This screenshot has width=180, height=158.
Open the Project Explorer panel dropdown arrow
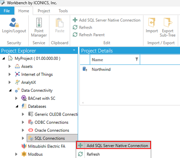click(74, 50)
